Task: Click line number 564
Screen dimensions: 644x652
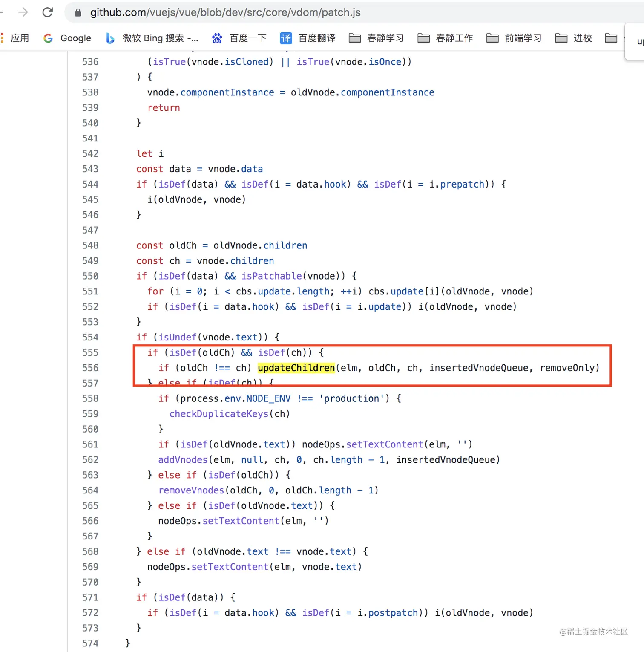Action: click(90, 490)
